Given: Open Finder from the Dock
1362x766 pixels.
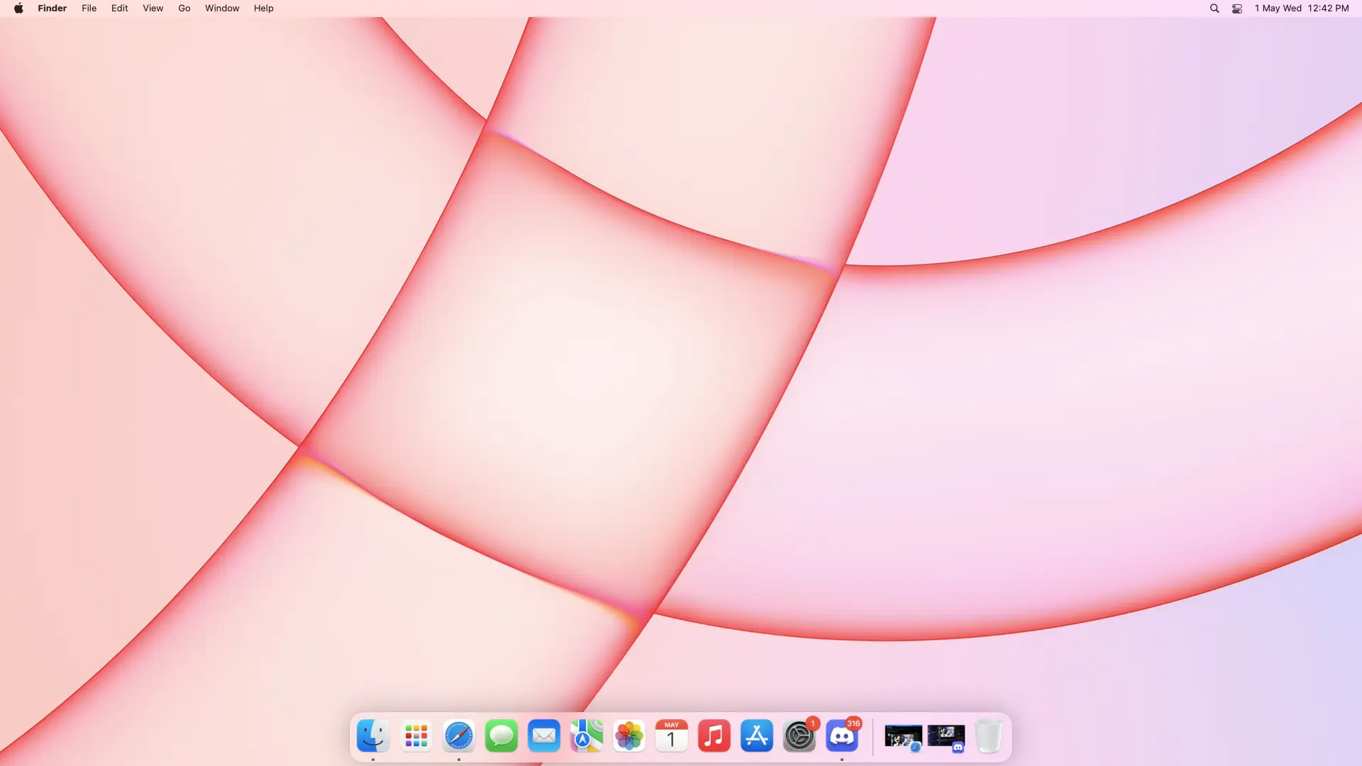Looking at the screenshot, I should (373, 736).
